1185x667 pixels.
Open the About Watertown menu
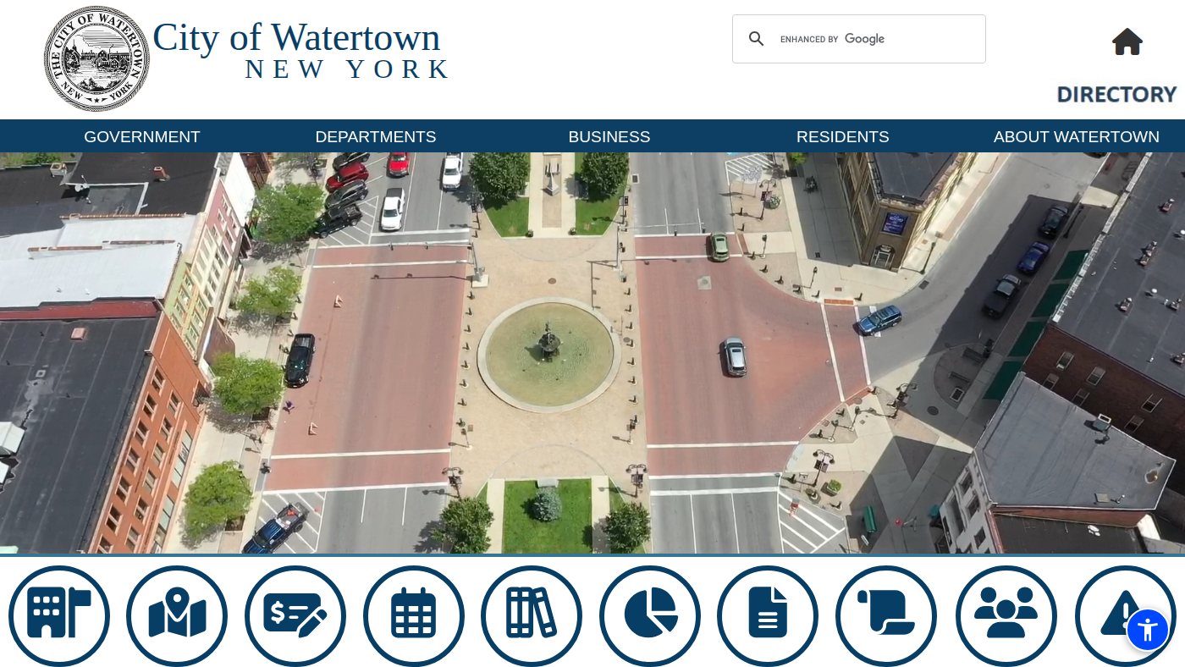click(1077, 137)
